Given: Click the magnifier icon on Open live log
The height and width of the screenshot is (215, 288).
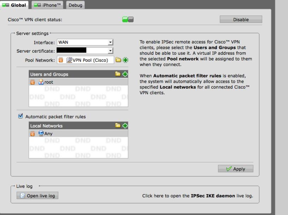Looking at the screenshot, I should tap(22, 196).
